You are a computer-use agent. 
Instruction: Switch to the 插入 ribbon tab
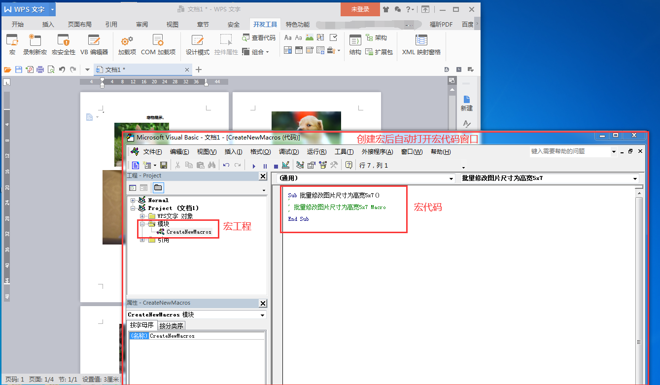tap(48, 24)
